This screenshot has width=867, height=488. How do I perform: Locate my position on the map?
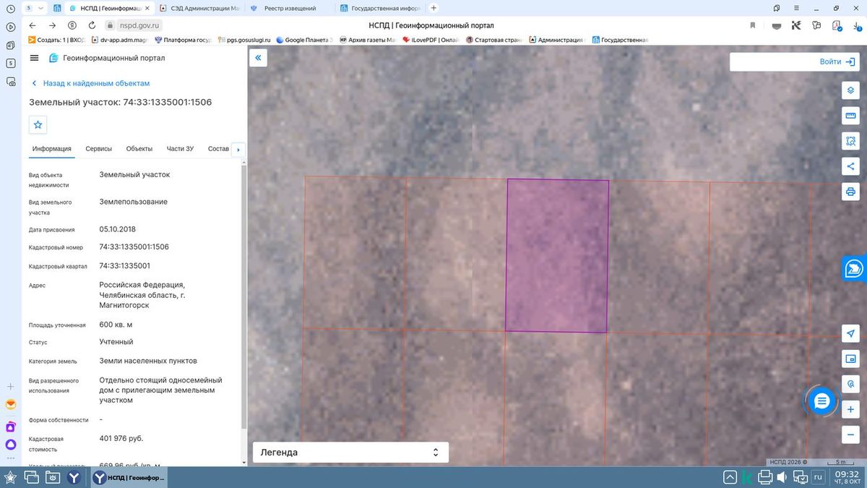850,333
